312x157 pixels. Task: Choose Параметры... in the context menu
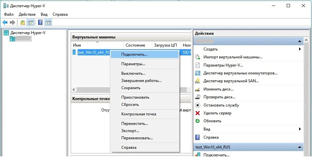point(145,64)
